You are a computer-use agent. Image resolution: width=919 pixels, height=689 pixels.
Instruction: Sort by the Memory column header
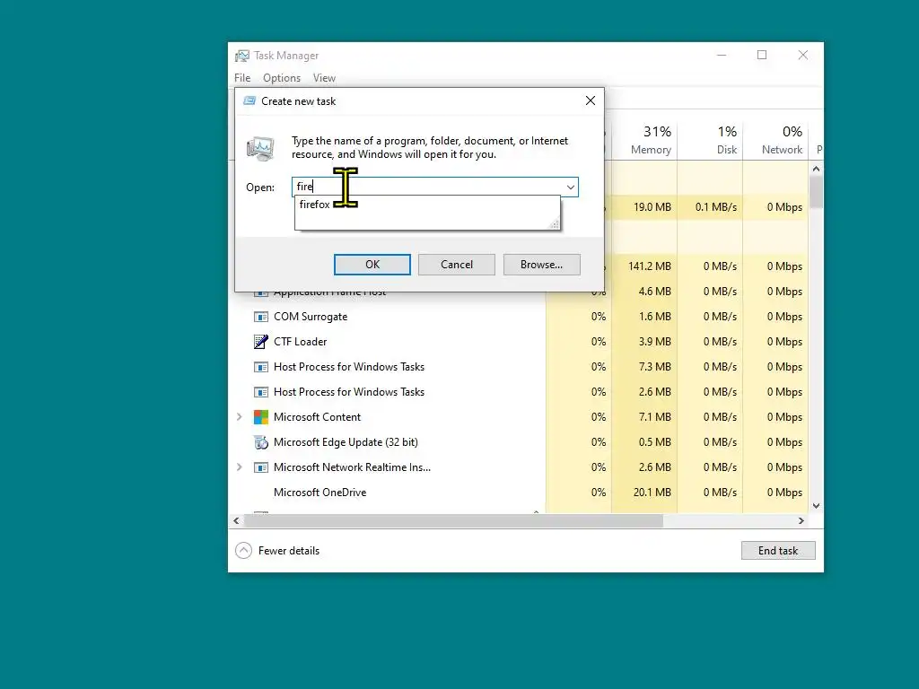(x=644, y=140)
